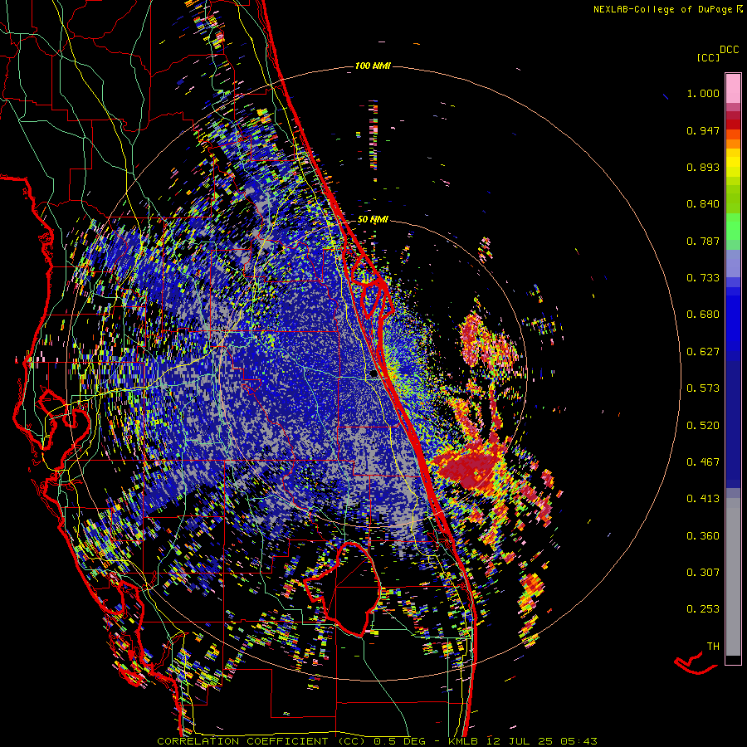Click the 1.000 value on the legend
The image size is (747, 747).
coord(703,94)
